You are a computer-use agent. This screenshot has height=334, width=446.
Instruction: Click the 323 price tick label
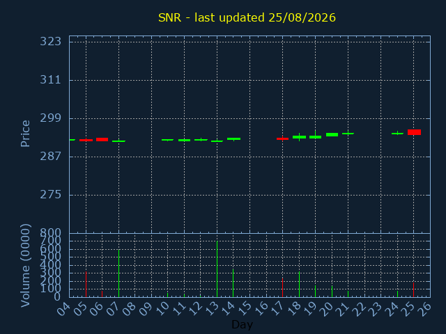(51, 42)
